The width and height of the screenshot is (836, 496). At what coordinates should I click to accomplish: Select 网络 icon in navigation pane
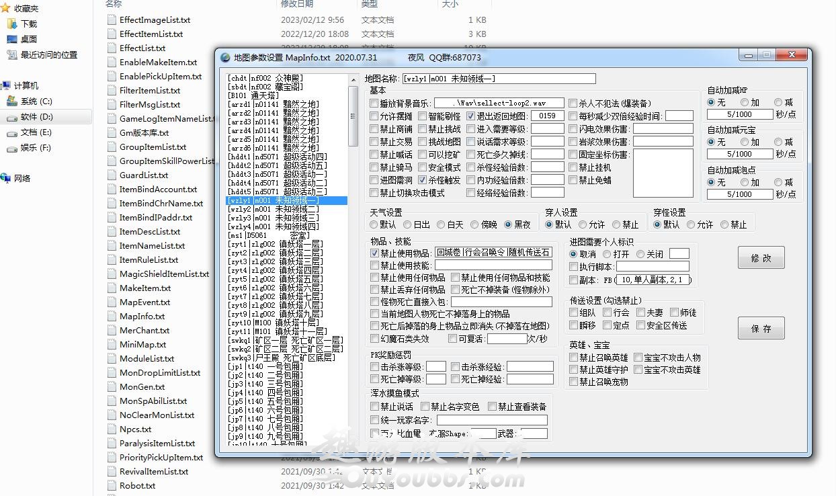point(5,178)
